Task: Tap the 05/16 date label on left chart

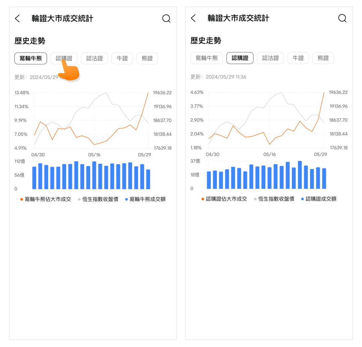Action: pyautogui.click(x=94, y=155)
